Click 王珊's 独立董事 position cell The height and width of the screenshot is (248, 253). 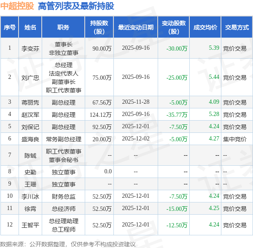(x=63, y=184)
